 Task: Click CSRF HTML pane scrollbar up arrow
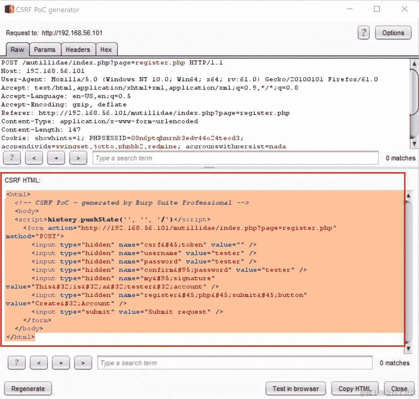(408, 196)
